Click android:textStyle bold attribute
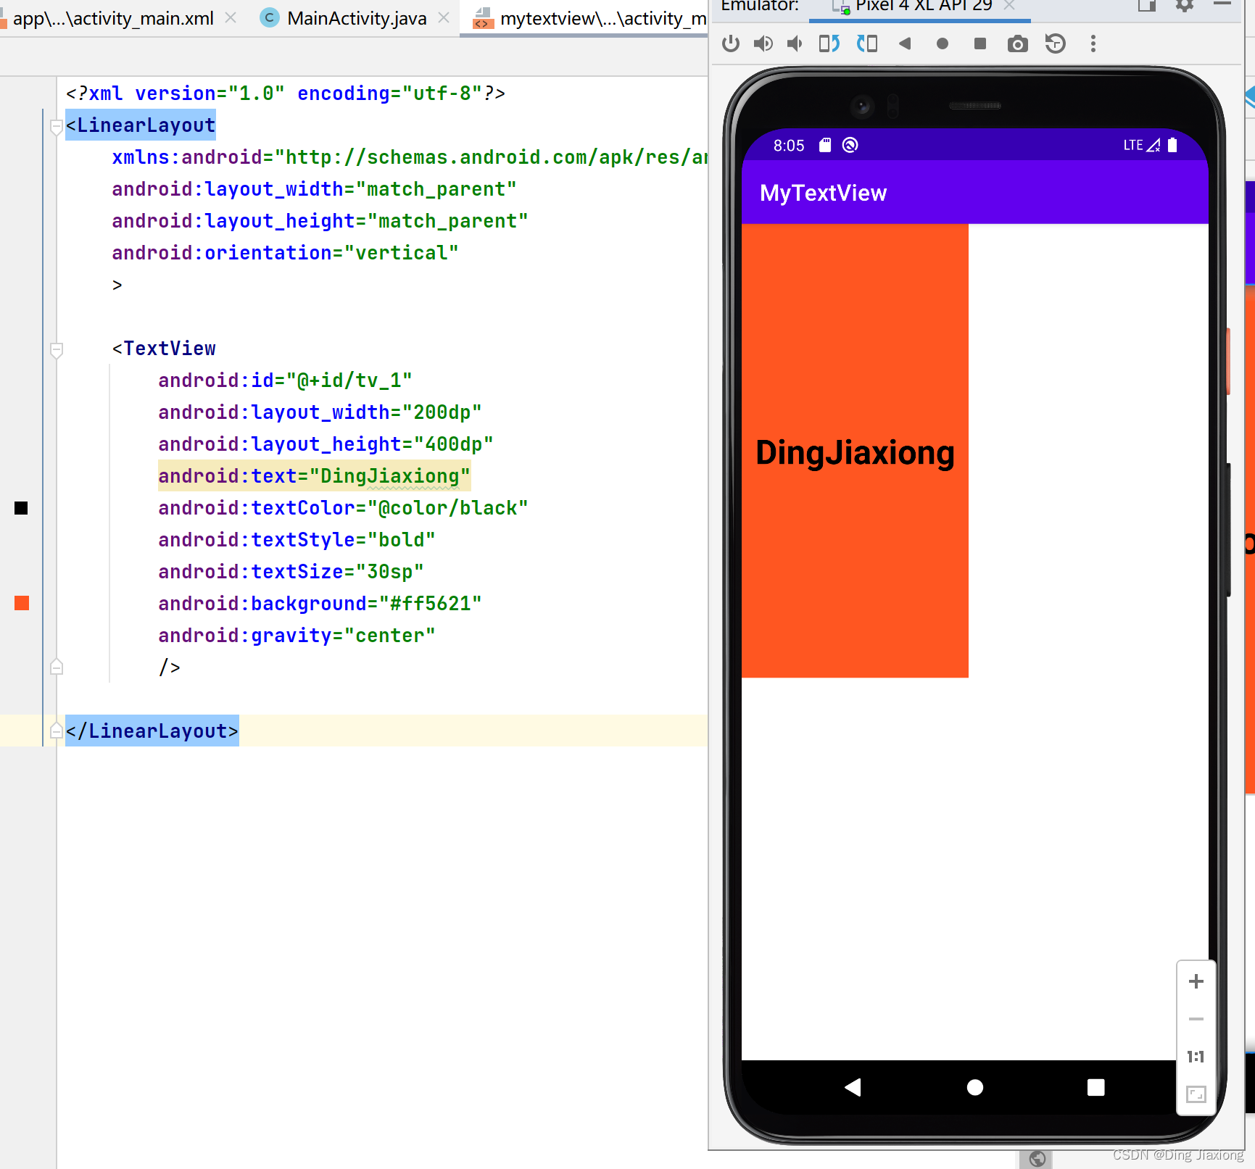 [297, 540]
